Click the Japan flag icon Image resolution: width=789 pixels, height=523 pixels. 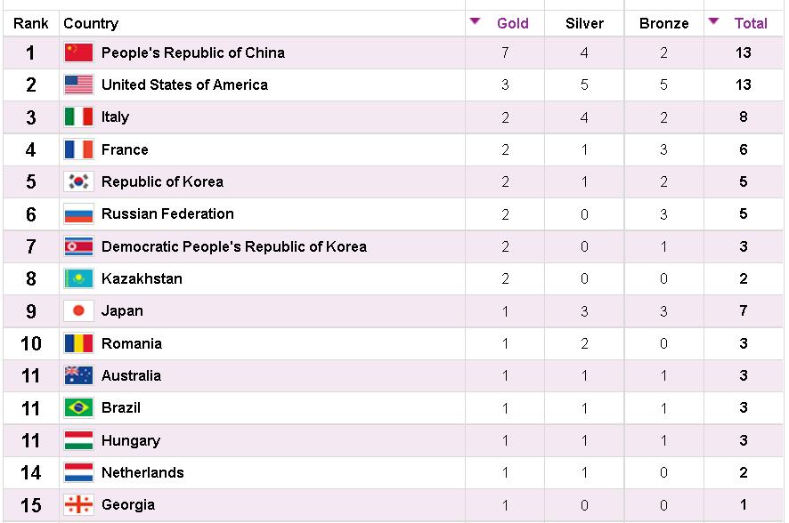tap(78, 311)
